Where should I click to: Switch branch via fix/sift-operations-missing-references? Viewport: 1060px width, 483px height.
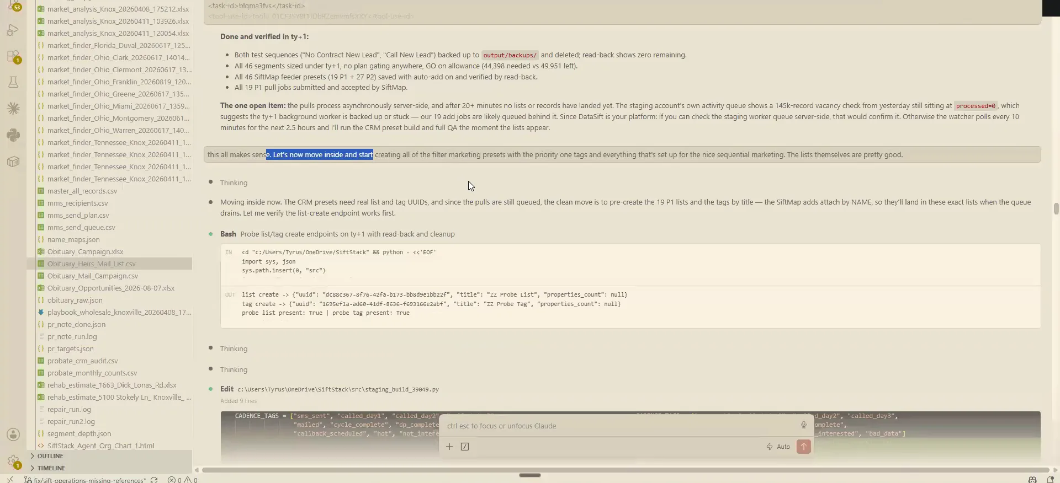85,480
